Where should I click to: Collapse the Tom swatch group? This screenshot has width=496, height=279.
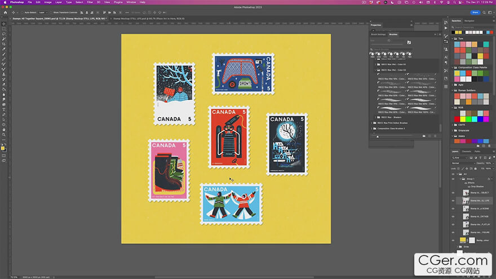point(453,38)
